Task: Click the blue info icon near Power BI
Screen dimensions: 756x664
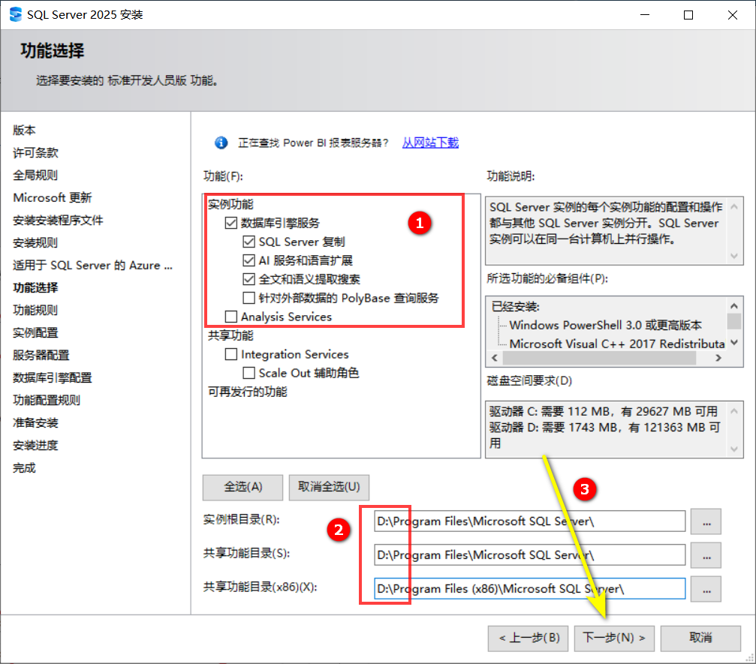Action: point(221,143)
